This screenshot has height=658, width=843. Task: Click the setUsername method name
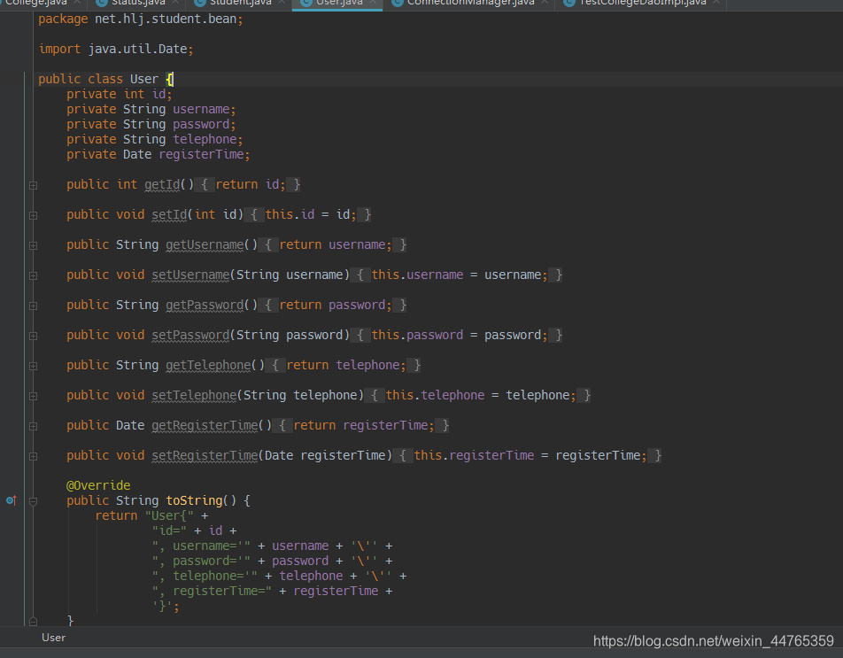coord(191,275)
